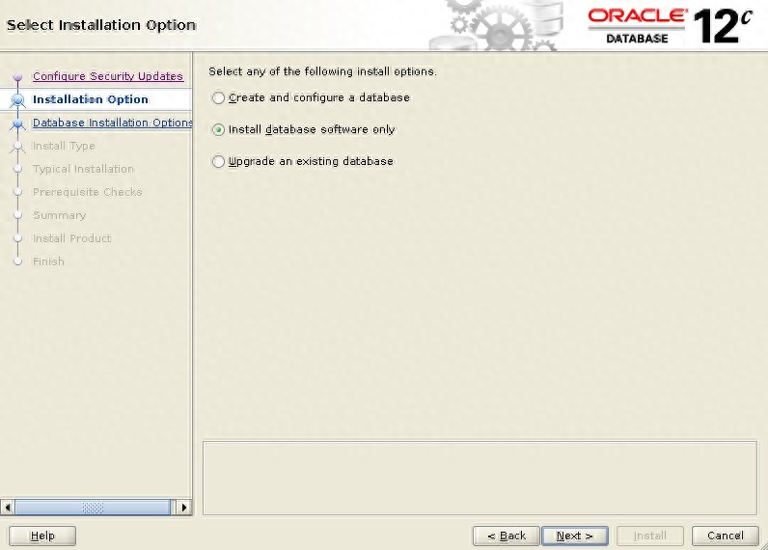This screenshot has width=768, height=550.
Task: Click the Installation Option step marker icon
Action: 17,100
